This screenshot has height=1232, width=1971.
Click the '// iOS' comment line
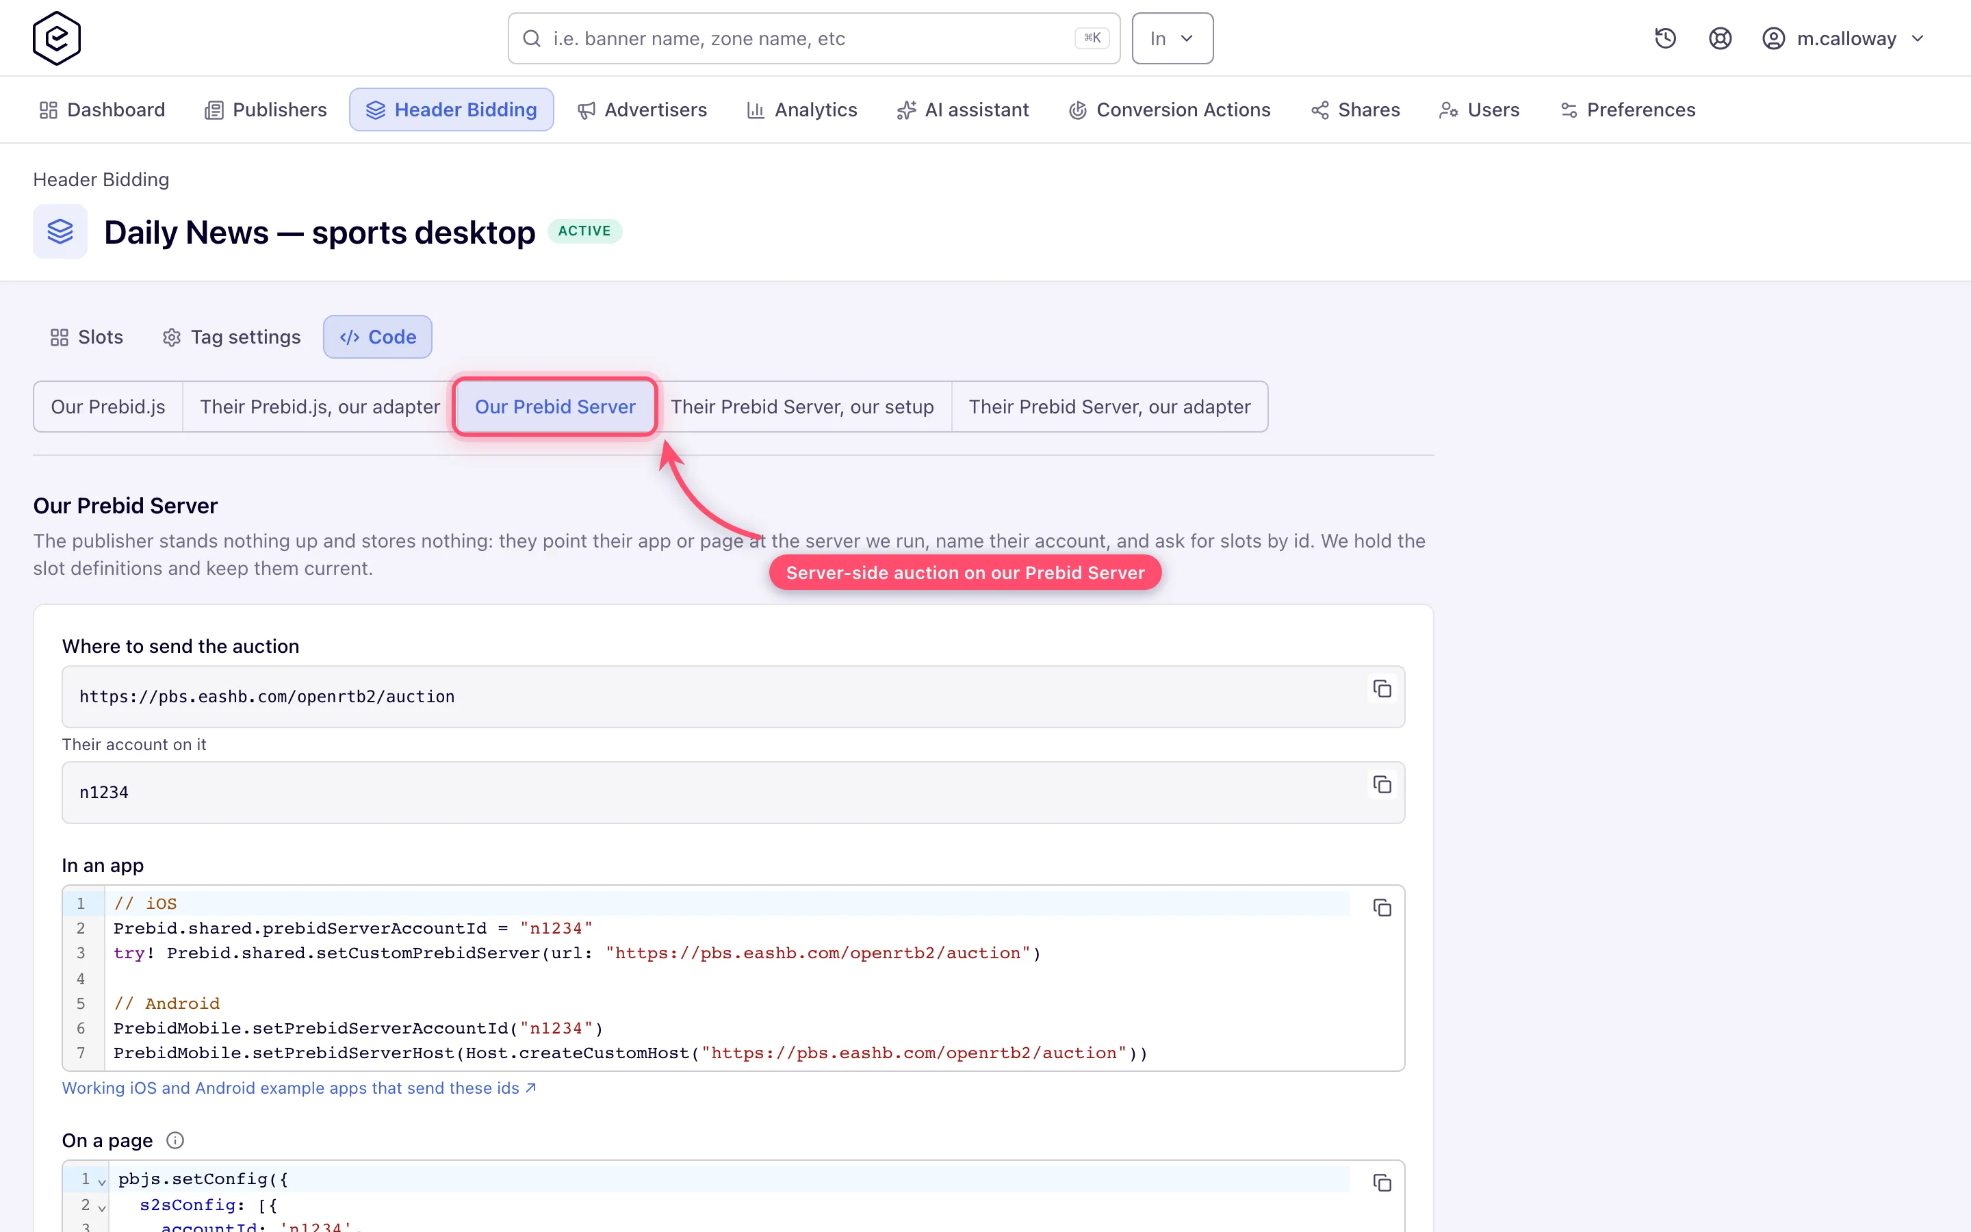[145, 903]
